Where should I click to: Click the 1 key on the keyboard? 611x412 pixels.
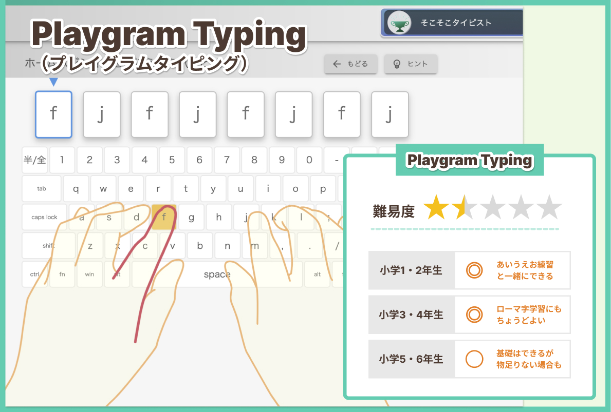[x=62, y=160]
